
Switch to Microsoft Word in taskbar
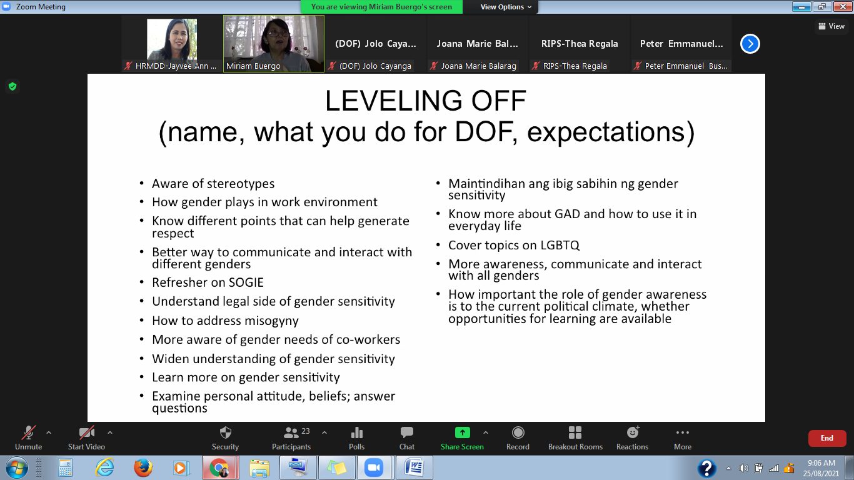(x=414, y=467)
